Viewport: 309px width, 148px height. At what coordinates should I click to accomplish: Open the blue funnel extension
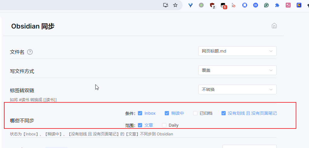pyautogui.click(x=190, y=5)
